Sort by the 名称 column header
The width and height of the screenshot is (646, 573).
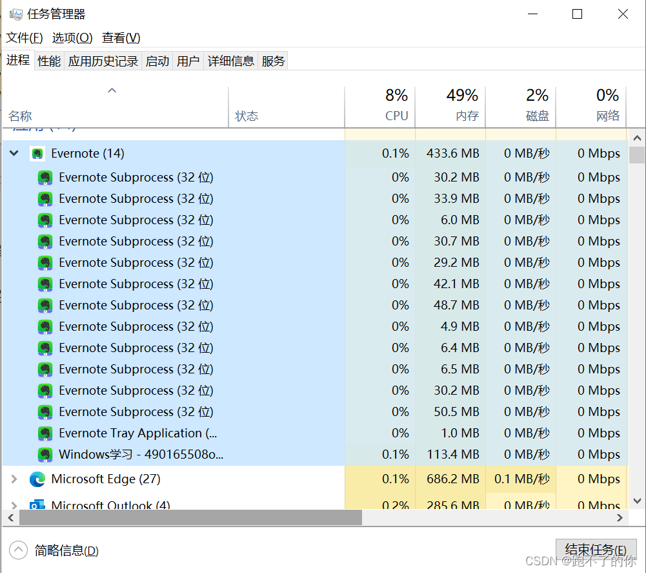coord(116,107)
